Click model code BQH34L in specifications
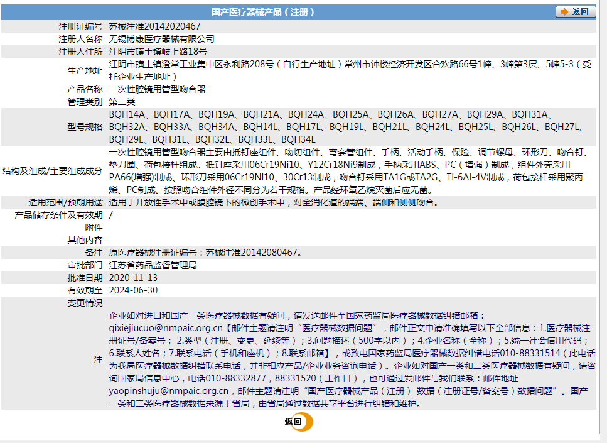 (298, 139)
